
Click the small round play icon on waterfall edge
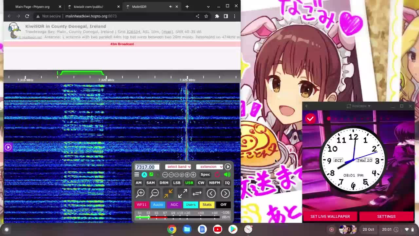tap(8, 147)
